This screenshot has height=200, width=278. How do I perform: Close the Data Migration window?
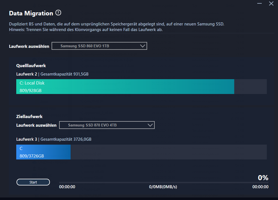[271, 3]
